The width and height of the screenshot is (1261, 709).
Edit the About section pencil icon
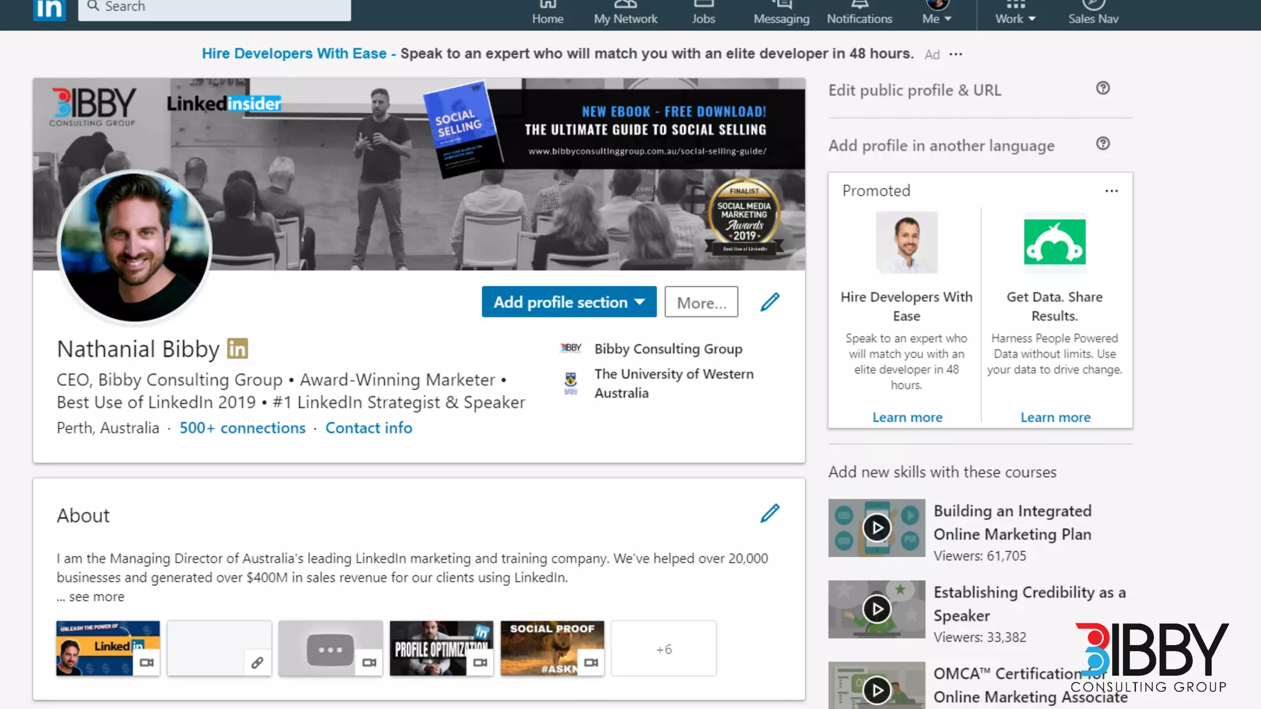(770, 513)
